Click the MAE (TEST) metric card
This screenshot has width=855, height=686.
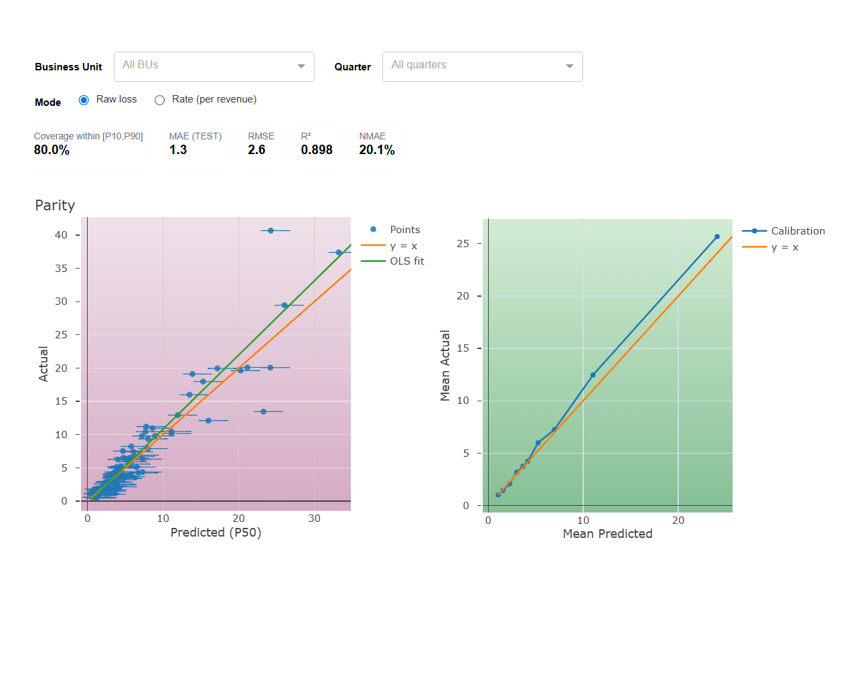click(x=195, y=143)
